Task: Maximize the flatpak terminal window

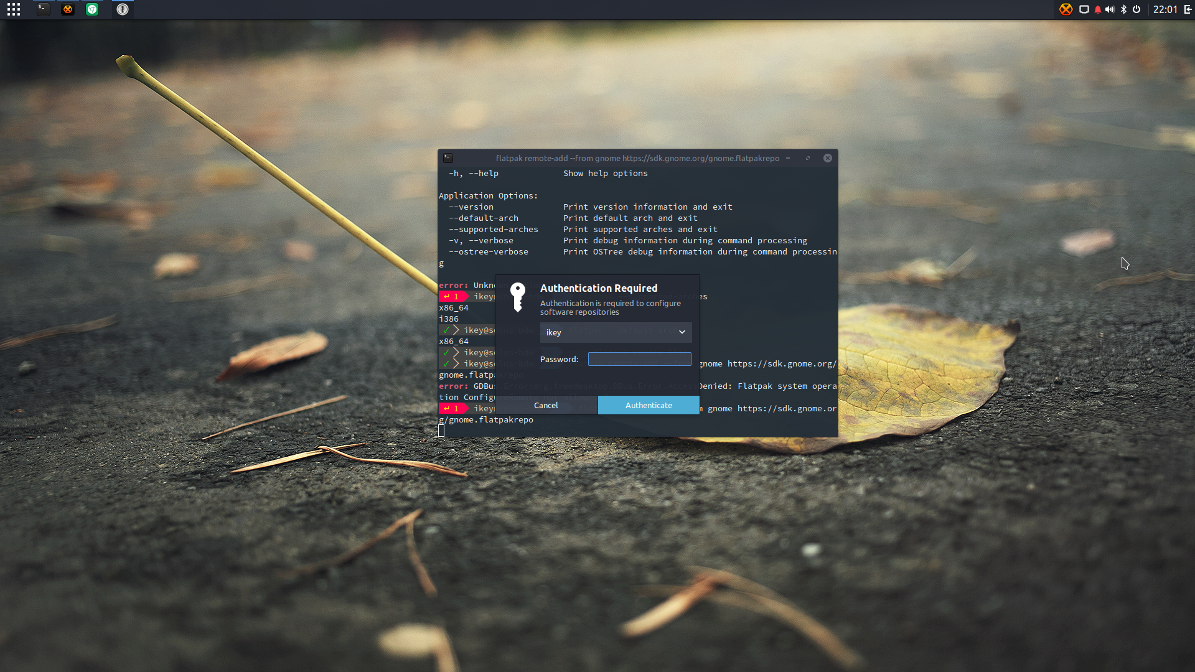Action: 808,158
